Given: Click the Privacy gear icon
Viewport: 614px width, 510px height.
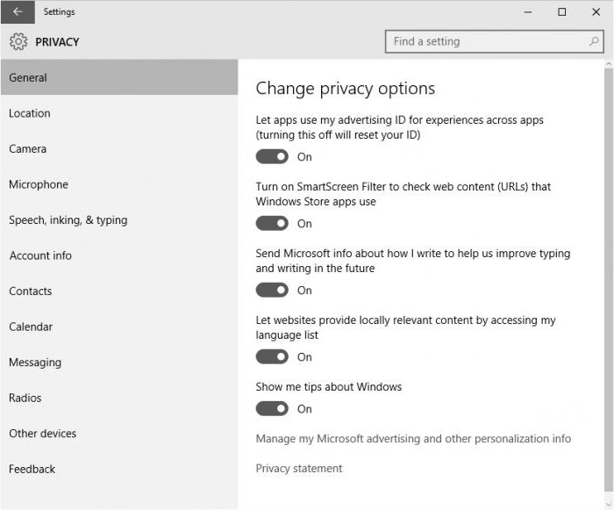Looking at the screenshot, I should click(18, 41).
